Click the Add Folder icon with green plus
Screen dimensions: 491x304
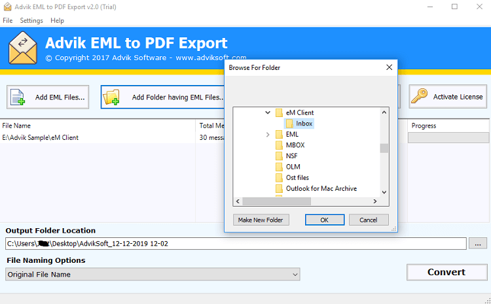(x=111, y=97)
